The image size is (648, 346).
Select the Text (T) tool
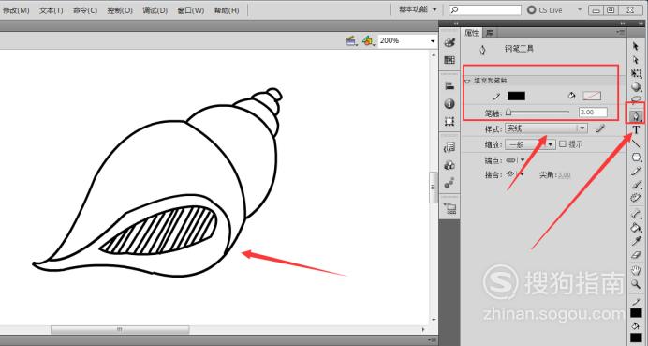(x=636, y=130)
